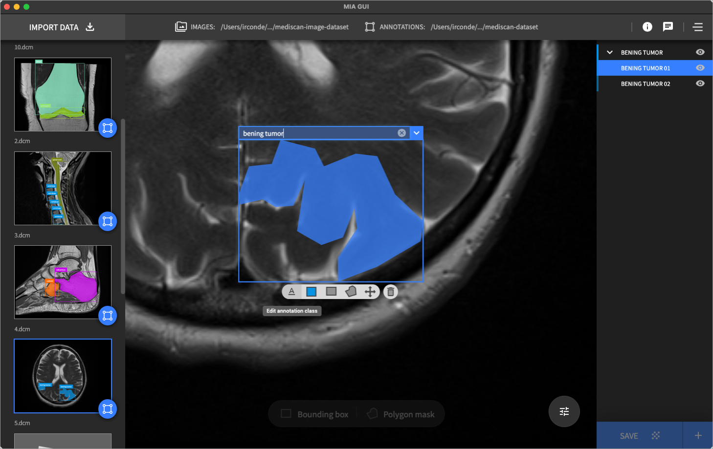
Task: Click annotation badge on 2.dcm thumbnail
Action: coord(108,221)
